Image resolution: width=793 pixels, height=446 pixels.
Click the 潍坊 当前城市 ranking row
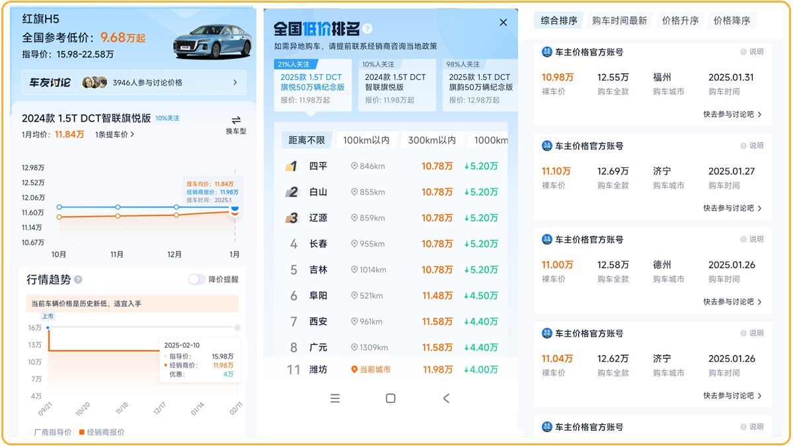(391, 369)
